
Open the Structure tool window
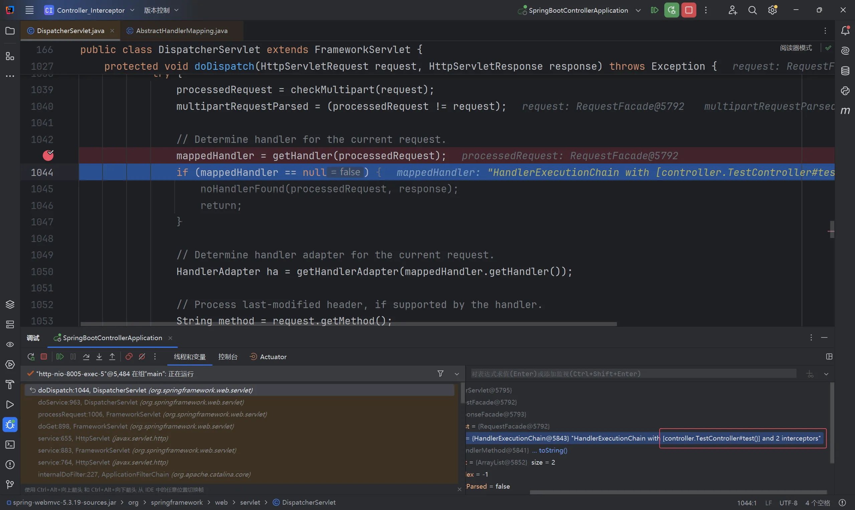(x=10, y=56)
